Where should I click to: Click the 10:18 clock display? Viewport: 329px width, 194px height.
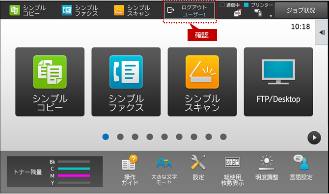click(301, 26)
